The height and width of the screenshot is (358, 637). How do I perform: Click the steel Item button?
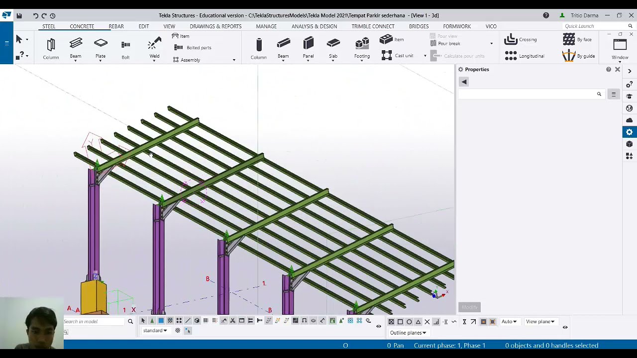tap(181, 36)
